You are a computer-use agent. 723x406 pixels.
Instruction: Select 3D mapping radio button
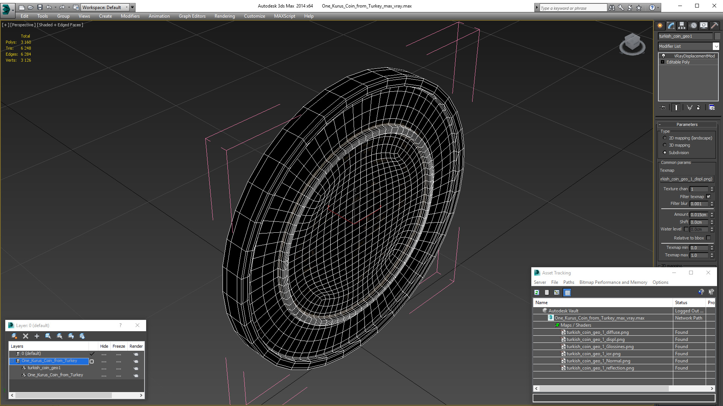click(665, 145)
